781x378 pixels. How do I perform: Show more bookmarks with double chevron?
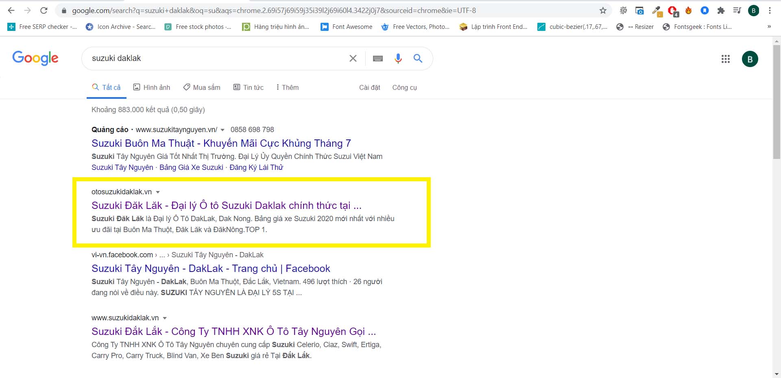pos(769,27)
